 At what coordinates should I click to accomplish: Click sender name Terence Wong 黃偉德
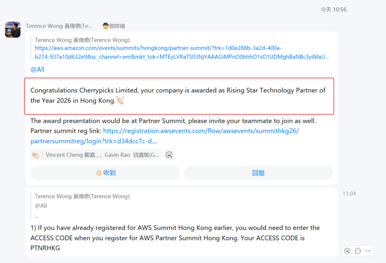point(59,26)
